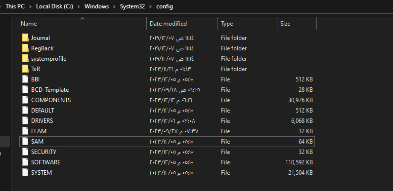The image size is (393, 191).
Task: Click the 6,068 KB size value
Action: click(x=302, y=121)
